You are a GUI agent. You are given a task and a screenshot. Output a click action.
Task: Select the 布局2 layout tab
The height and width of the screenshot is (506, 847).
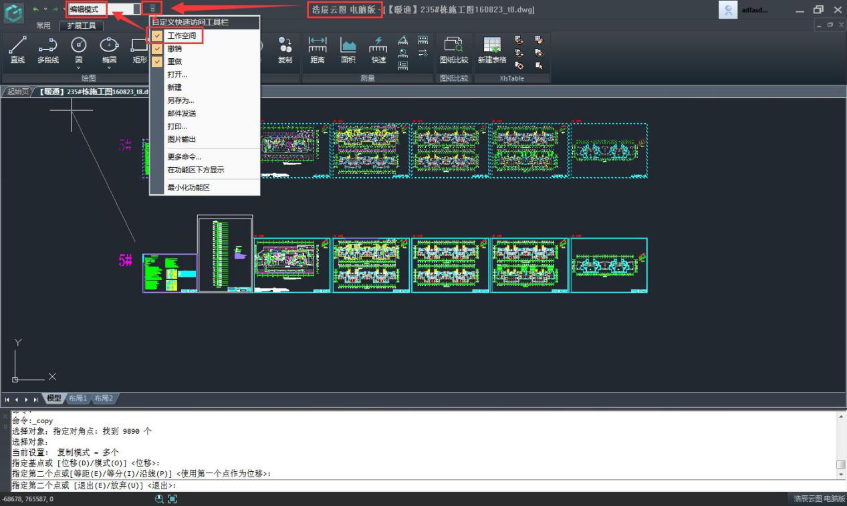[104, 398]
